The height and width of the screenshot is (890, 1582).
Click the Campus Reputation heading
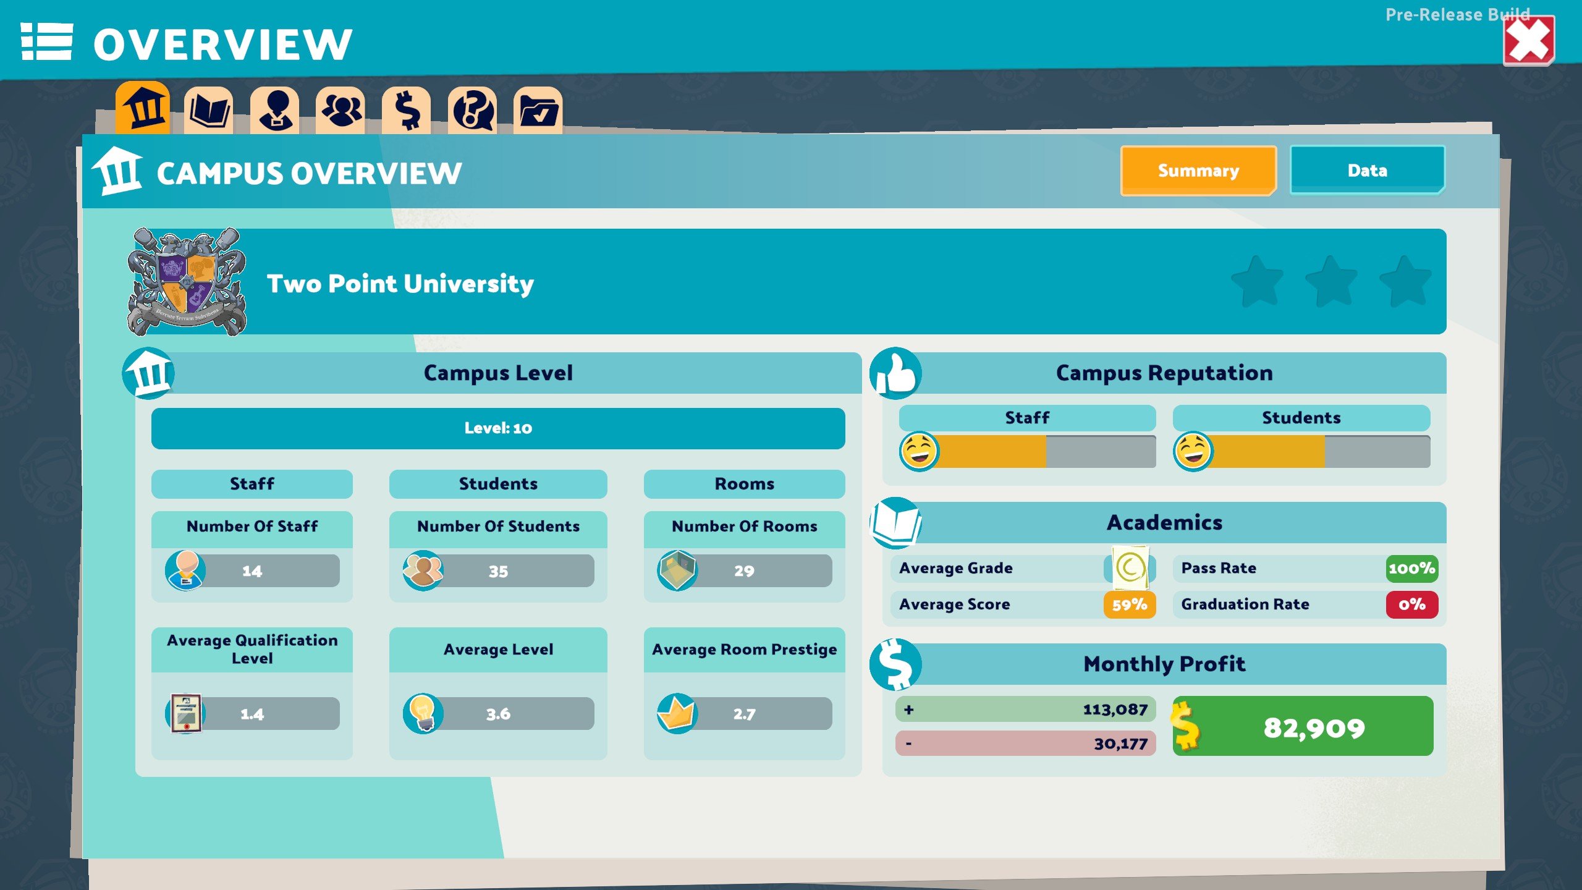(x=1164, y=373)
